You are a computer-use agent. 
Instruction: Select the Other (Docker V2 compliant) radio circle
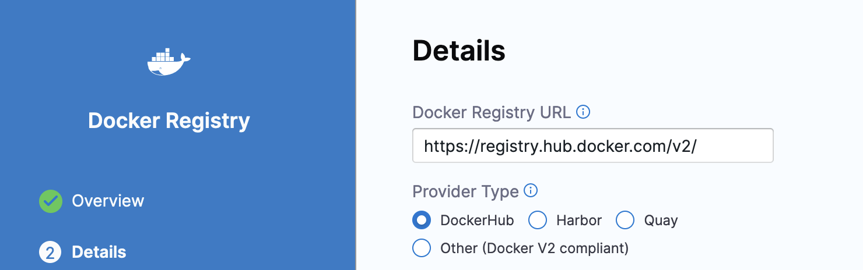tap(422, 248)
